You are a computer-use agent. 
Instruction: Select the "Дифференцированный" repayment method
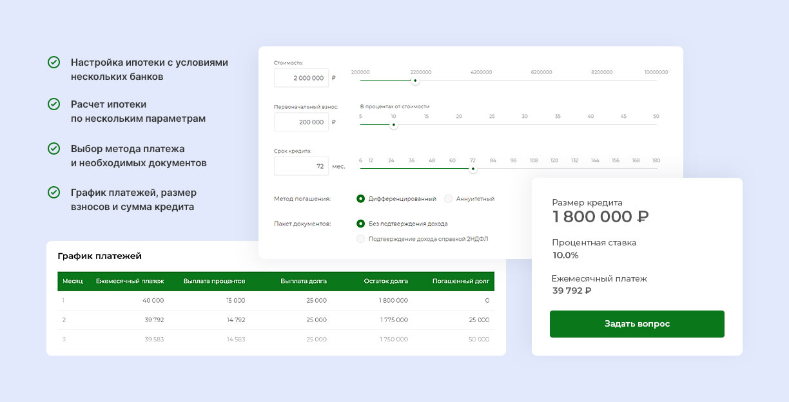pyautogui.click(x=361, y=198)
